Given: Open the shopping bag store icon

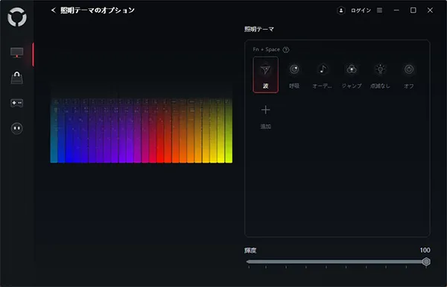Looking at the screenshot, I should [x=17, y=78].
